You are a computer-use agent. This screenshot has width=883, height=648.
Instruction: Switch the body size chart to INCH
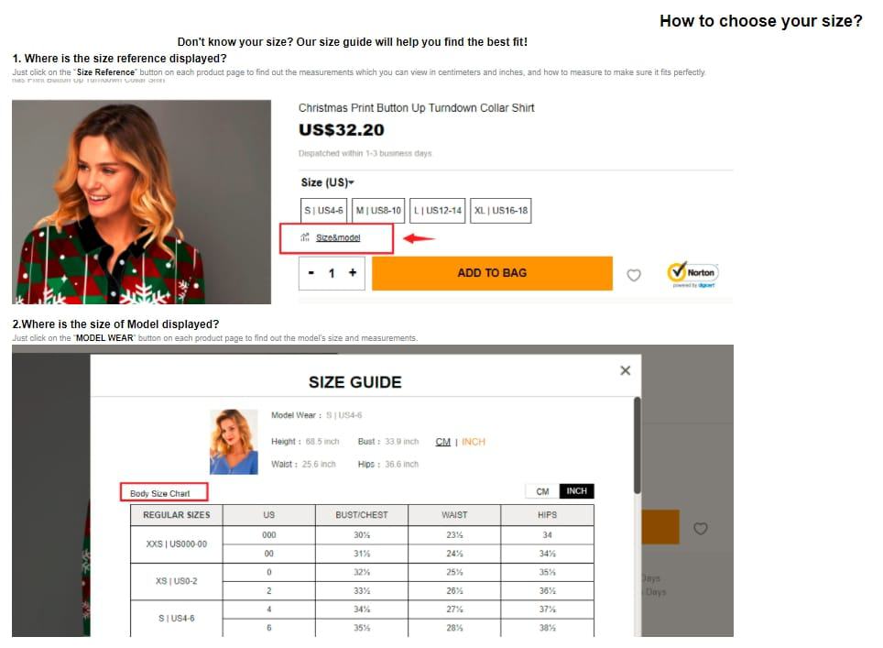click(577, 491)
